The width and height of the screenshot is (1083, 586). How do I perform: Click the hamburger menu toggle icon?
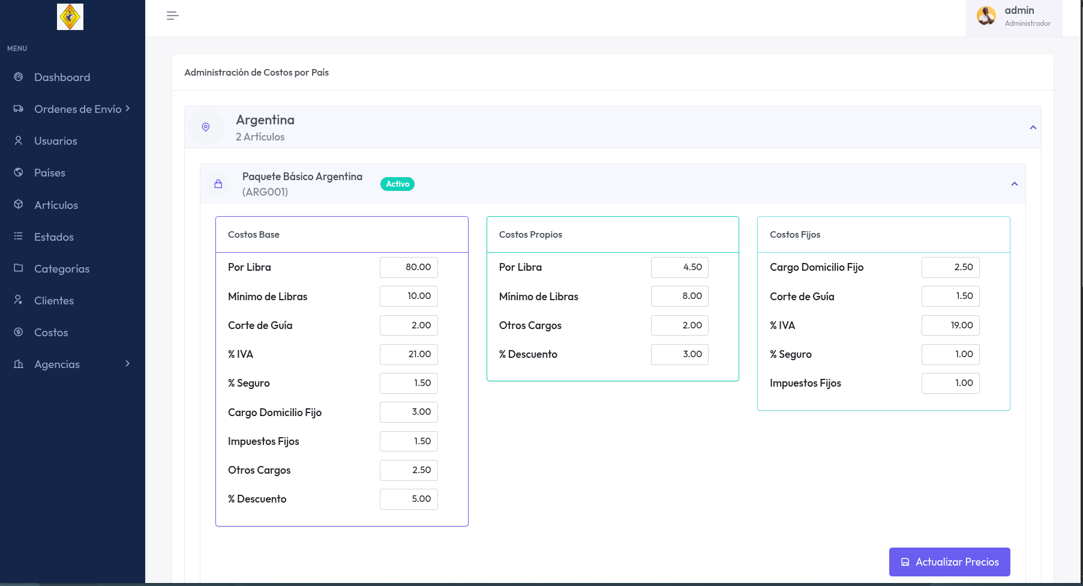point(172,16)
